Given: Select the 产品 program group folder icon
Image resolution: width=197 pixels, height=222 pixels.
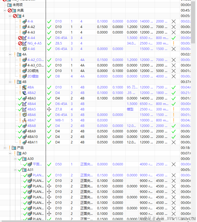Looking at the screenshot, I should [14, 148].
